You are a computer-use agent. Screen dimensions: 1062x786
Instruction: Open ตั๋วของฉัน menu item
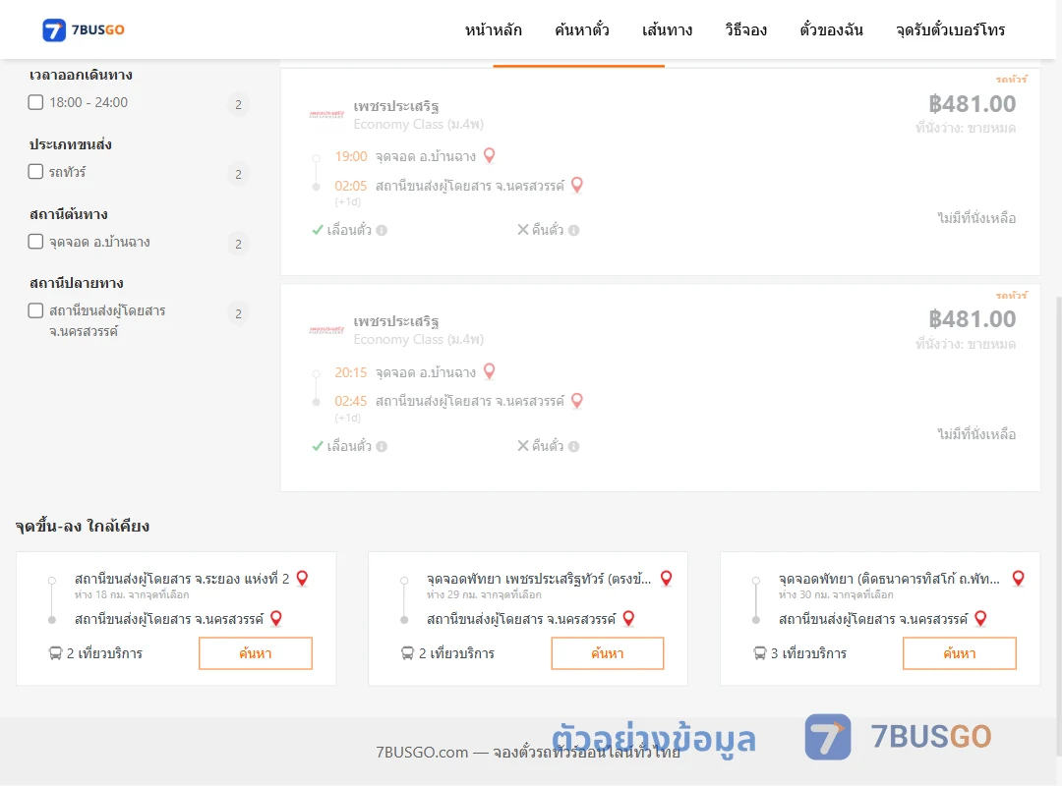pos(831,29)
